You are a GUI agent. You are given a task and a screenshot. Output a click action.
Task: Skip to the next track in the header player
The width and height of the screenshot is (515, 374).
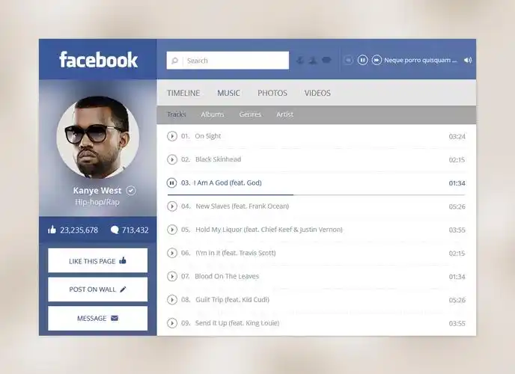point(377,61)
